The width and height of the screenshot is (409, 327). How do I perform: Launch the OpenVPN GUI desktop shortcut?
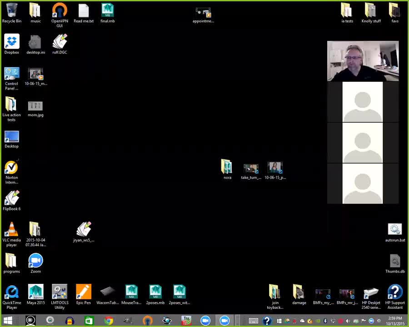pyautogui.click(x=60, y=15)
